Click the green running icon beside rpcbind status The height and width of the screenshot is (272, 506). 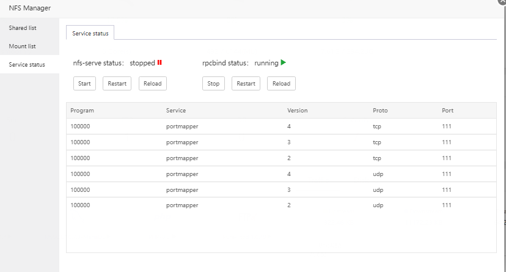[284, 62]
